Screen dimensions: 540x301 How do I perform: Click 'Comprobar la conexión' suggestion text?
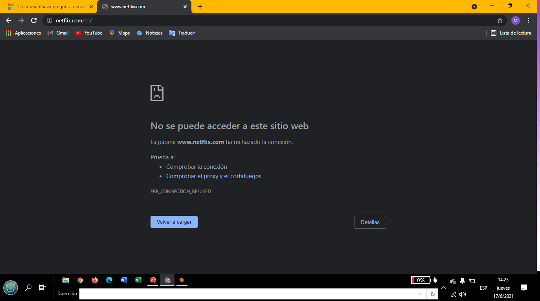click(x=197, y=167)
